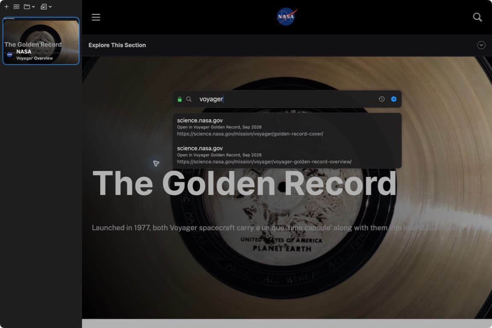Focus the address field containing voyager

[287, 99]
